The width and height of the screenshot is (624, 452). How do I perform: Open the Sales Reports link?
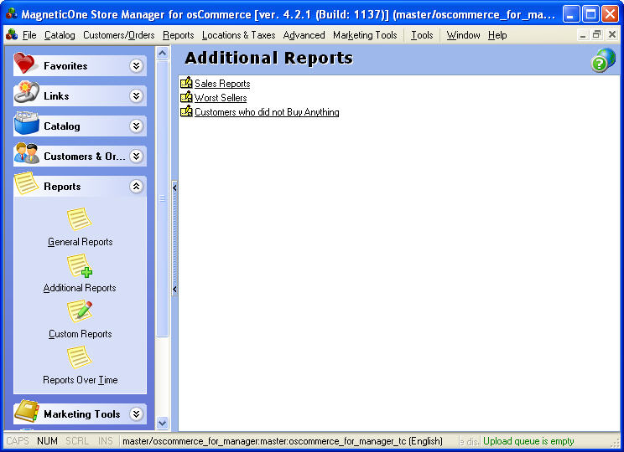222,84
